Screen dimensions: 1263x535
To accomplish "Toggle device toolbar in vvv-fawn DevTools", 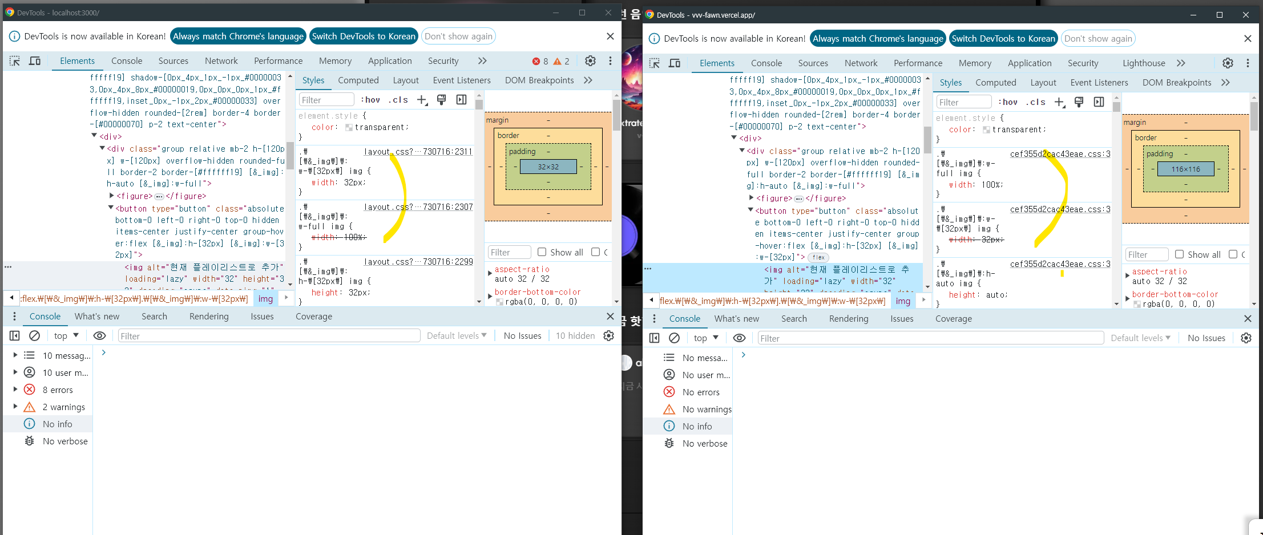I will tap(675, 63).
